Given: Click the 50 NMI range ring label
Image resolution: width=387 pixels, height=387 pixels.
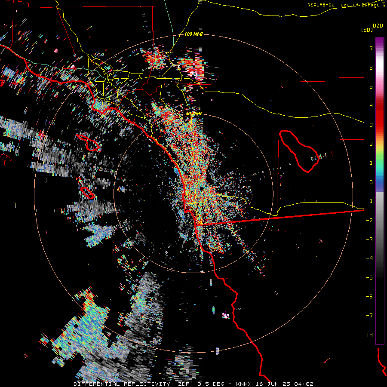Looking at the screenshot, I should (x=193, y=114).
